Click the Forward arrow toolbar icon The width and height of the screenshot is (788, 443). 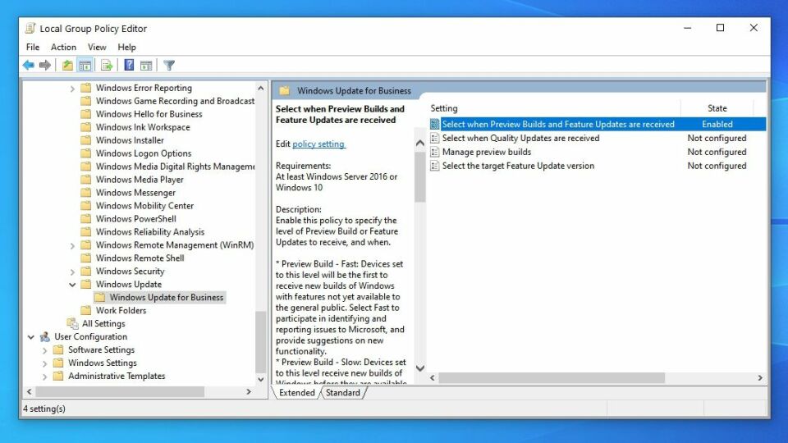[45, 66]
